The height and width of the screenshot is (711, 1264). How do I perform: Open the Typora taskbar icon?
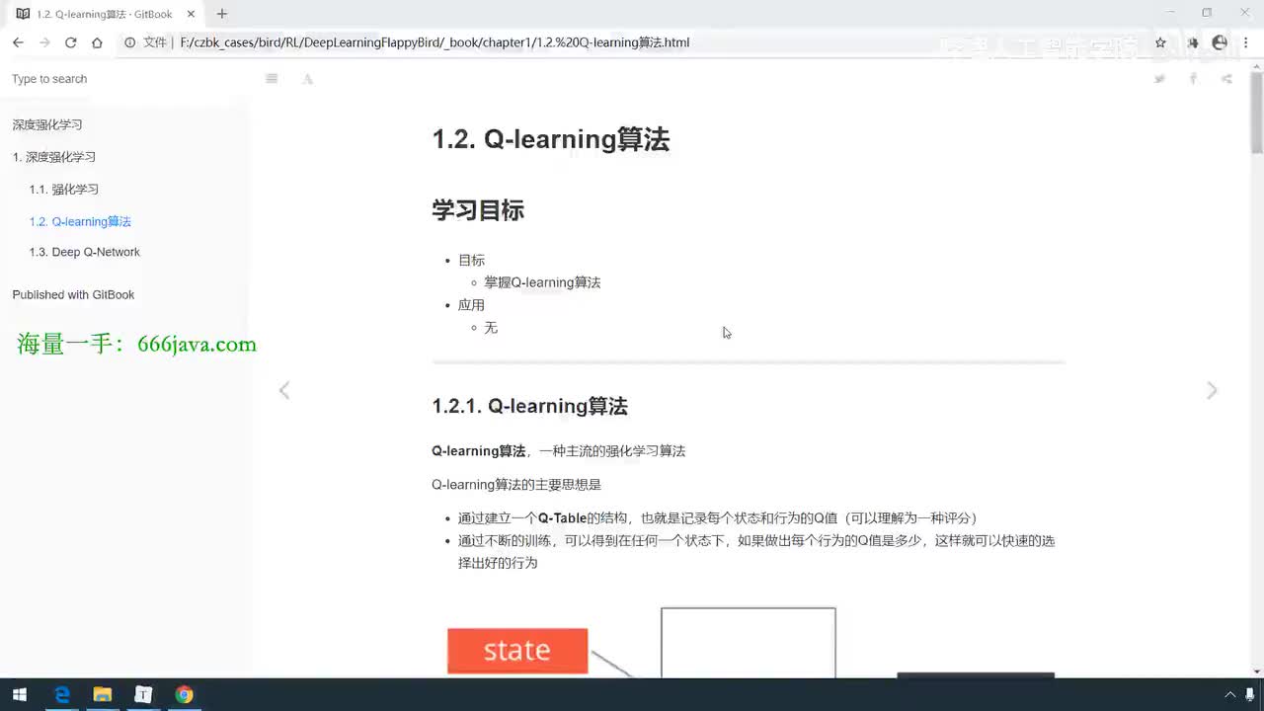143,695
